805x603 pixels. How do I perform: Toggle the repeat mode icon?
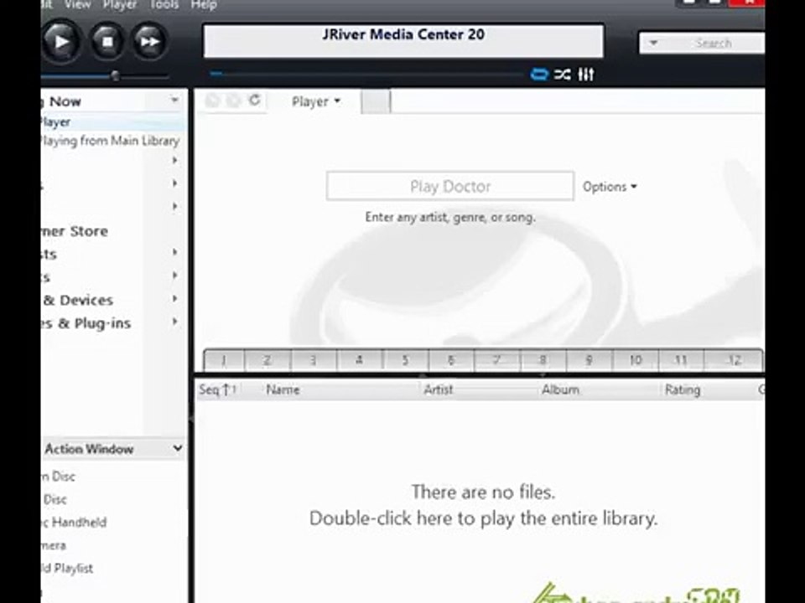(x=539, y=75)
